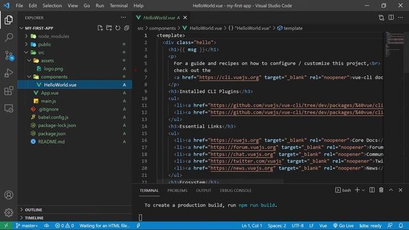409x230 pixels.
Task: Click master+ branch in status bar
Action: pos(27,226)
